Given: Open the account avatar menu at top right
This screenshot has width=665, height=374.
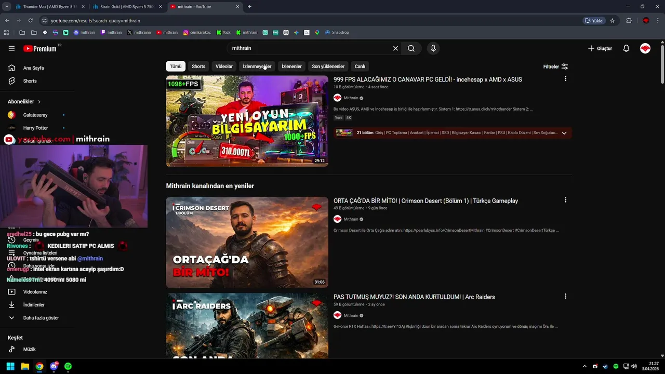Looking at the screenshot, I should (x=645, y=48).
